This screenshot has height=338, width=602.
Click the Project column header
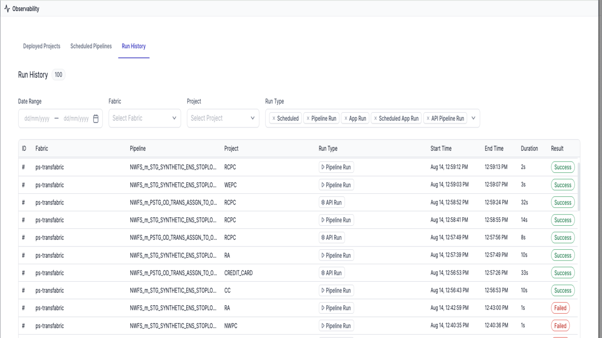click(231, 148)
